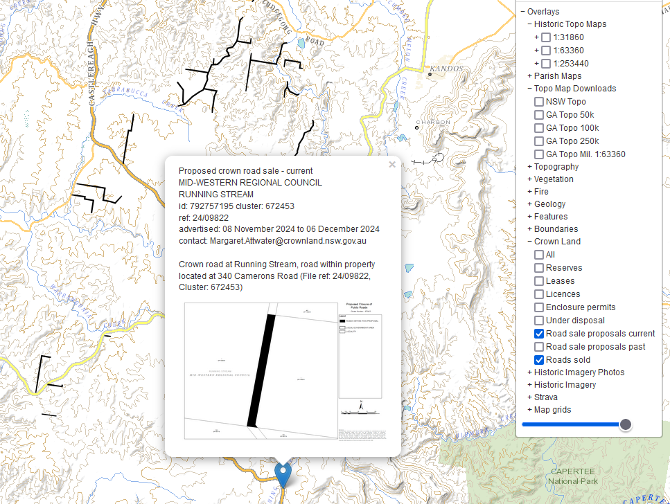
Task: Click the blue map location pin
Action: [283, 474]
